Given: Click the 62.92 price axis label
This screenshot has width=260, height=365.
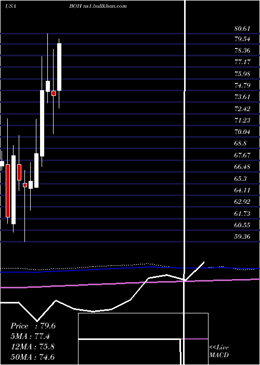Looking at the screenshot, I should (x=242, y=202).
